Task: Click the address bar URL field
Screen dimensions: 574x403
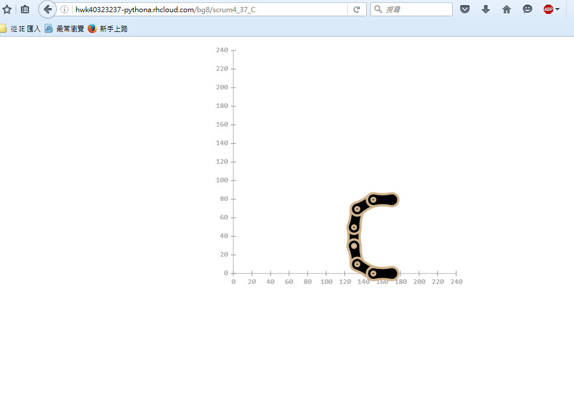Action: coord(209,9)
